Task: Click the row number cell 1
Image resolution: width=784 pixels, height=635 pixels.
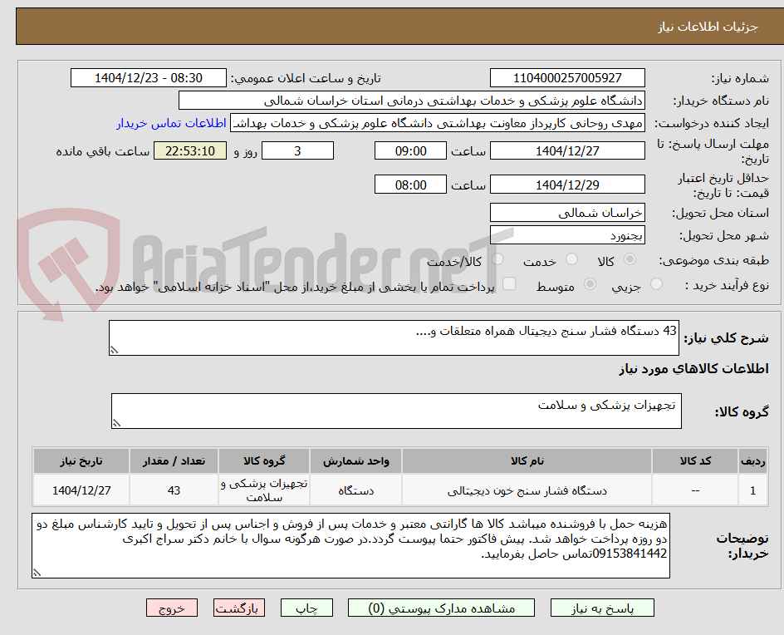Action: point(752,490)
